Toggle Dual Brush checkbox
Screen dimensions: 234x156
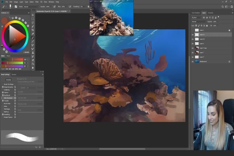(3, 95)
